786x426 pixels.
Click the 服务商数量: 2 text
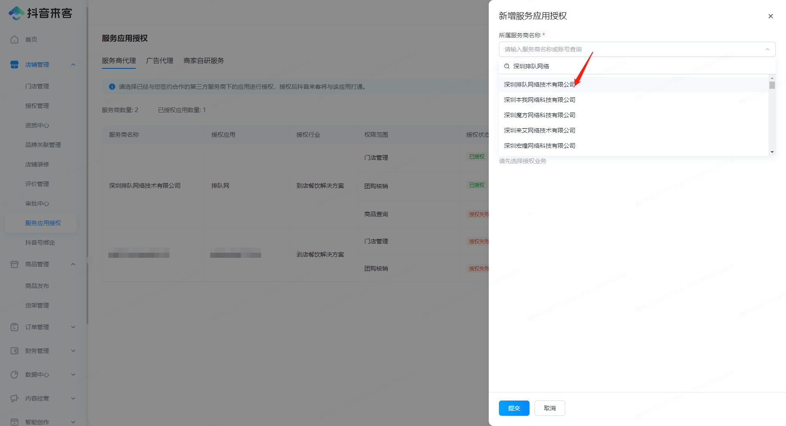click(120, 110)
